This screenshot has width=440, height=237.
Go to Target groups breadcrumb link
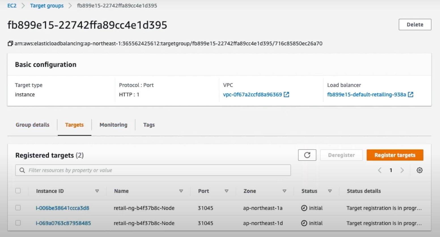tap(47, 6)
